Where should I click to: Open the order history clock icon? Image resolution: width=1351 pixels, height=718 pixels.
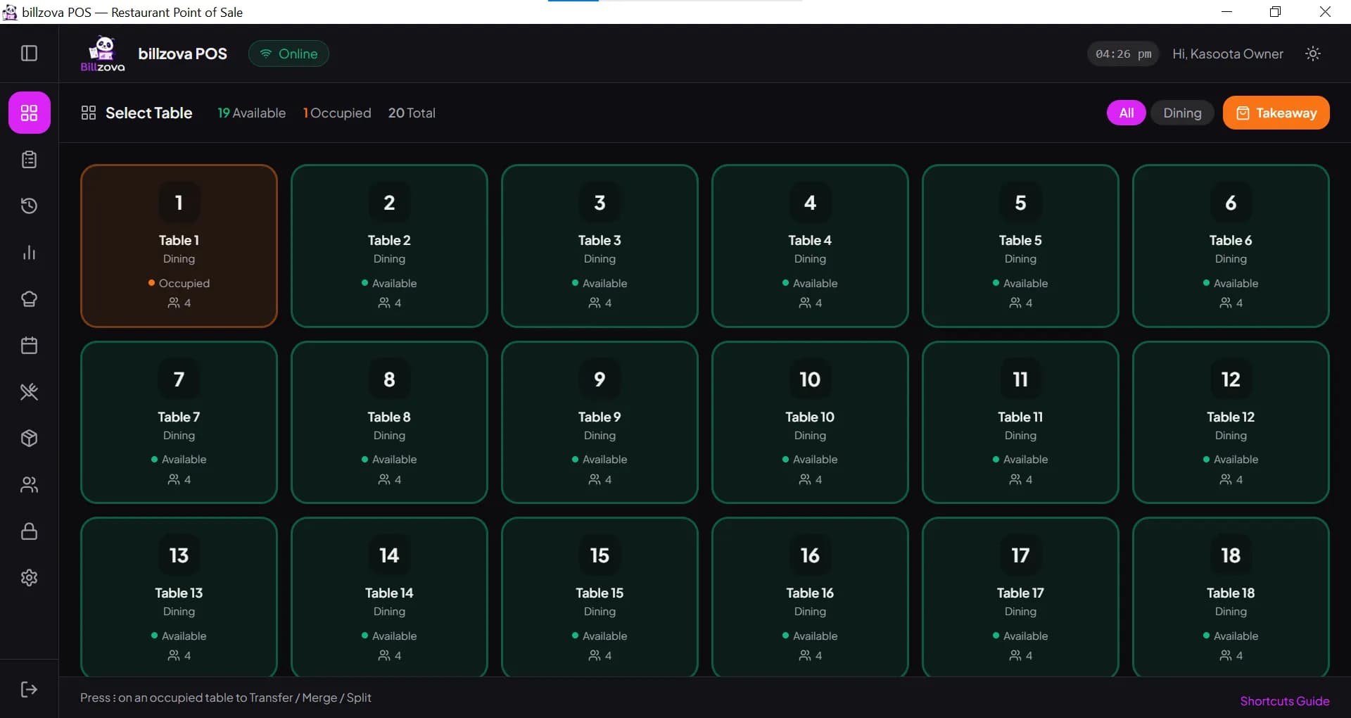coord(29,206)
